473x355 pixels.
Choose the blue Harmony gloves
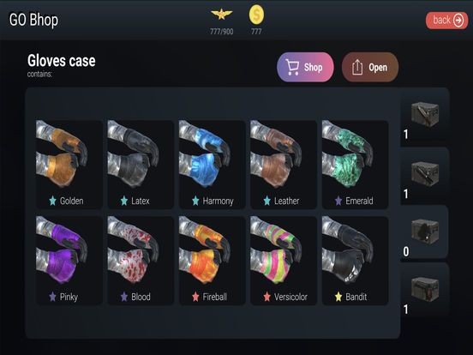212,165
